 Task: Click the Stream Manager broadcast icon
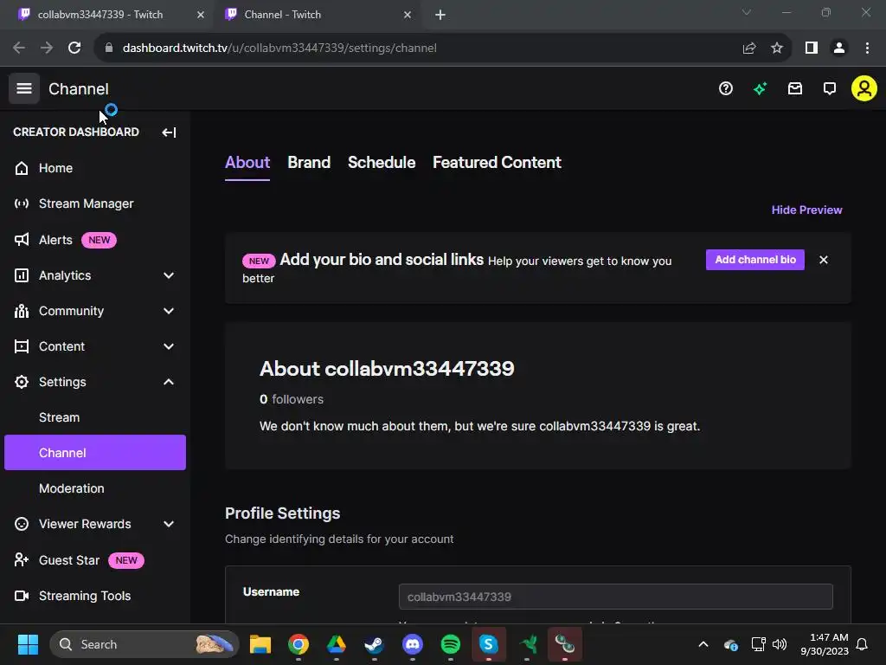pos(22,203)
